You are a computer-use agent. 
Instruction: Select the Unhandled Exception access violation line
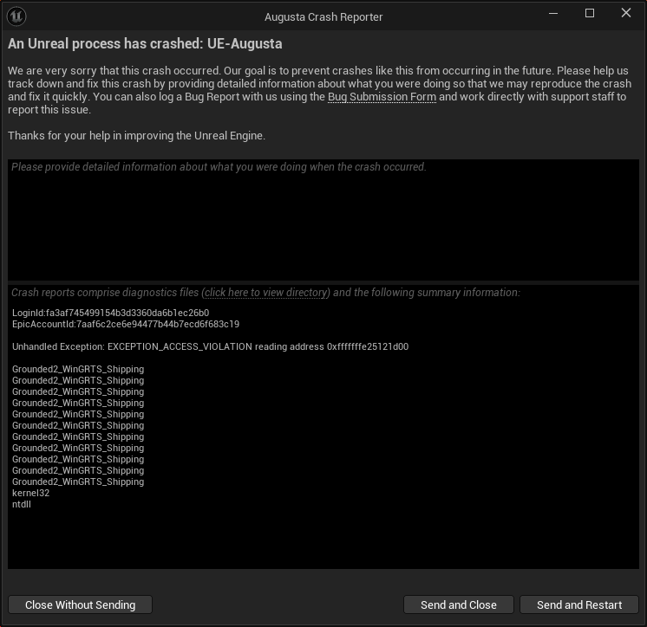210,347
